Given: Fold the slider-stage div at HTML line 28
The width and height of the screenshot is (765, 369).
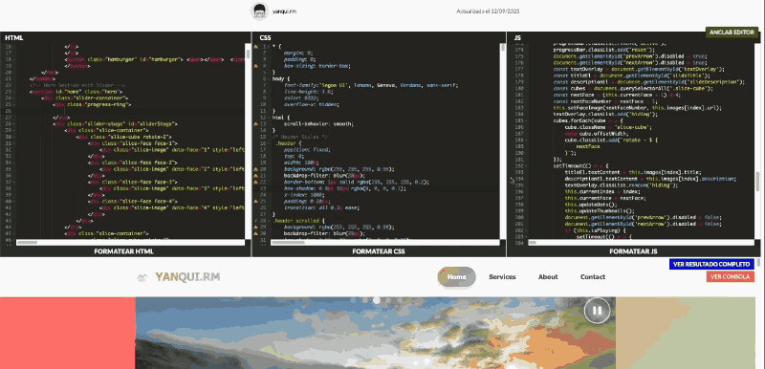Looking at the screenshot, I should tap(14, 124).
